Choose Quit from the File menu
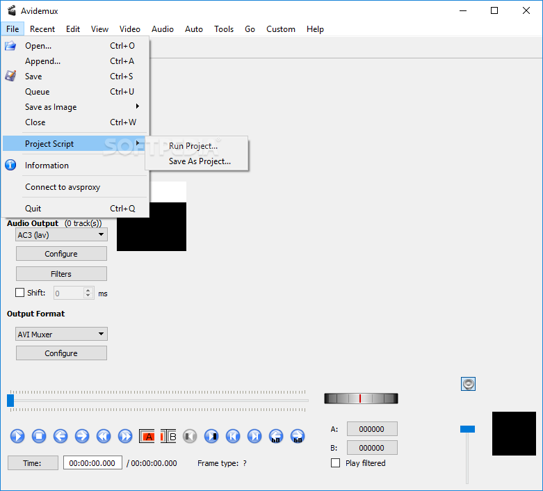Screen dimensions: 543x491 click(76, 208)
